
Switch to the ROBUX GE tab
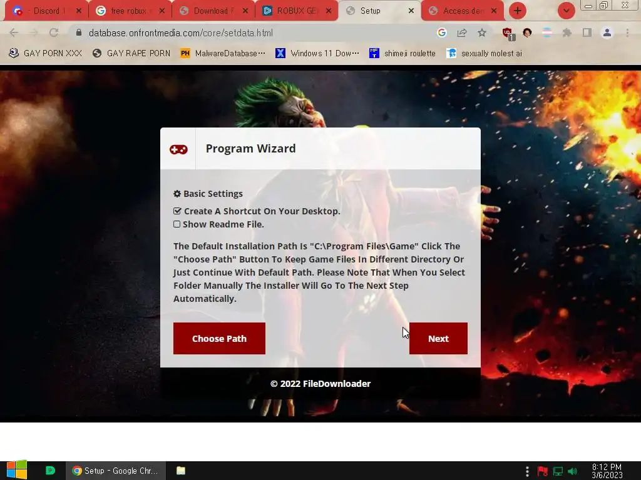tap(297, 11)
